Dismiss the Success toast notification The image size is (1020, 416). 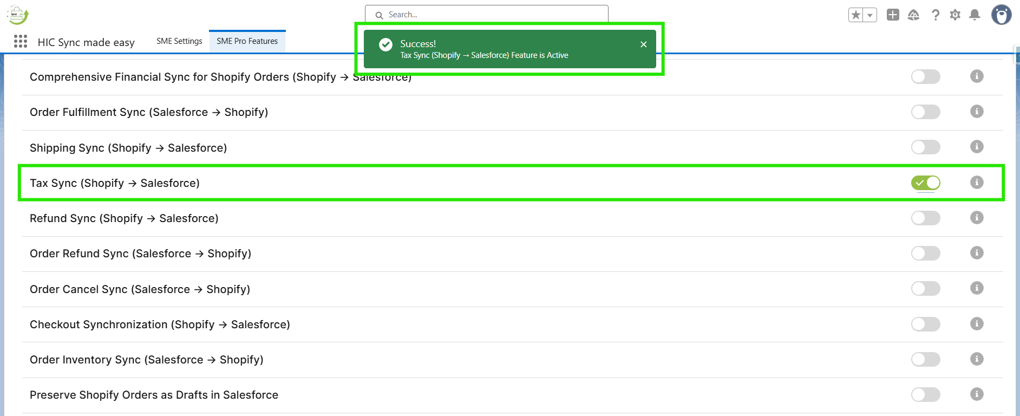tap(644, 44)
